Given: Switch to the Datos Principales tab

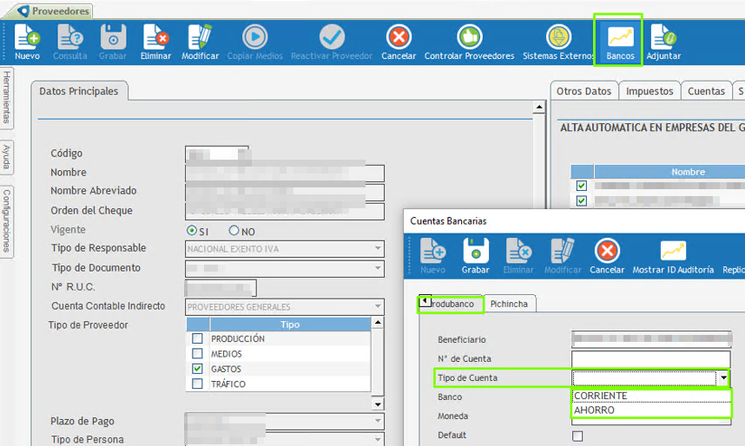Looking at the screenshot, I should point(79,91).
